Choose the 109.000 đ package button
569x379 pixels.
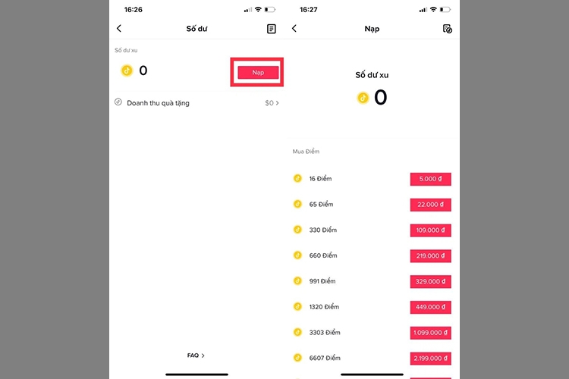click(430, 230)
